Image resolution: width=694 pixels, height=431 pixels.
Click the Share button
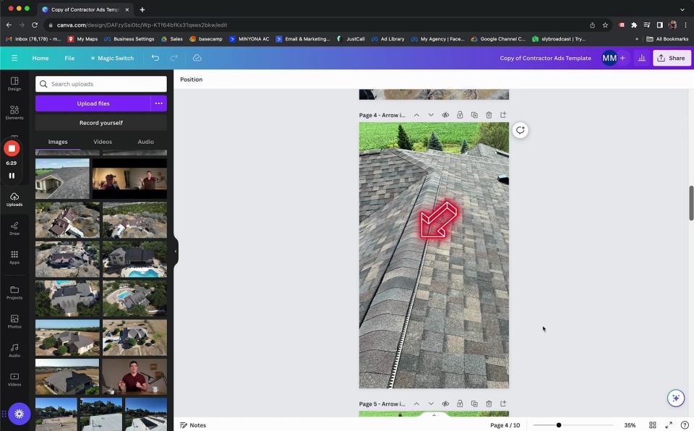(x=672, y=58)
